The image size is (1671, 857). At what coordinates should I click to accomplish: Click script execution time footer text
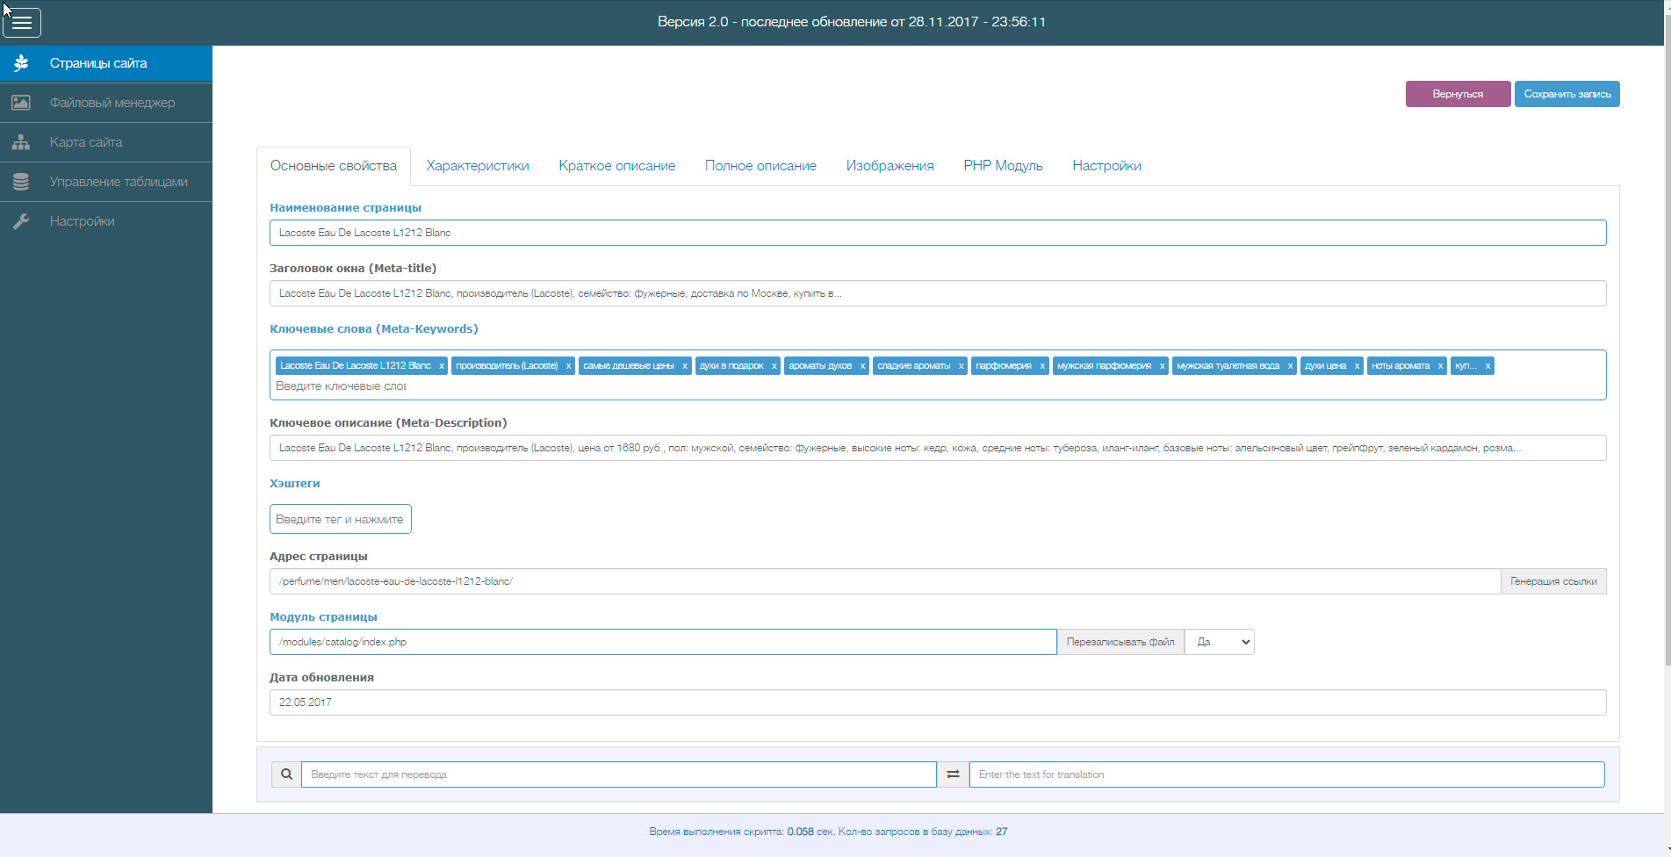(x=828, y=832)
